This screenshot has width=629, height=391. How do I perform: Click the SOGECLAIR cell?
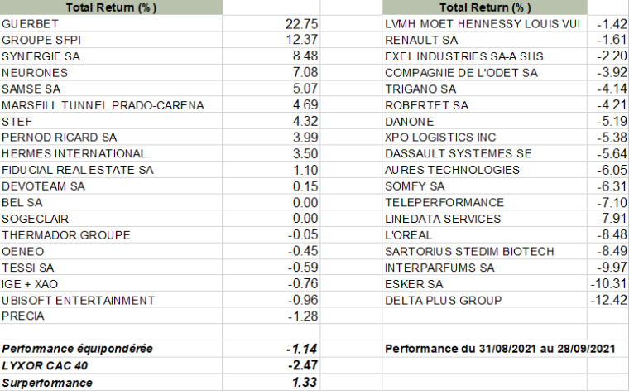tap(111, 220)
